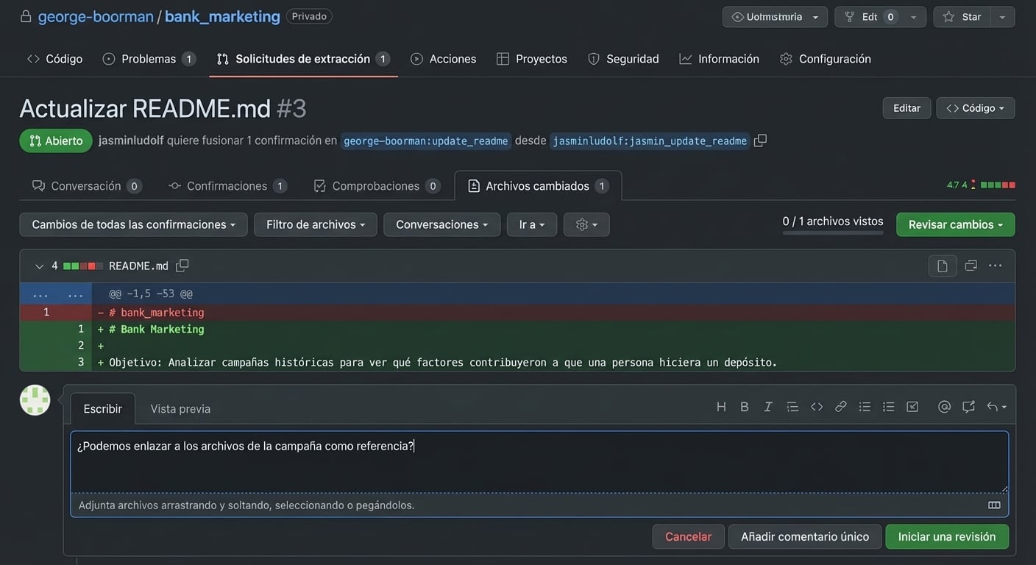This screenshot has height=565, width=1036.
Task: Open the watch notifications dropdown with eye icon
Action: click(x=775, y=17)
